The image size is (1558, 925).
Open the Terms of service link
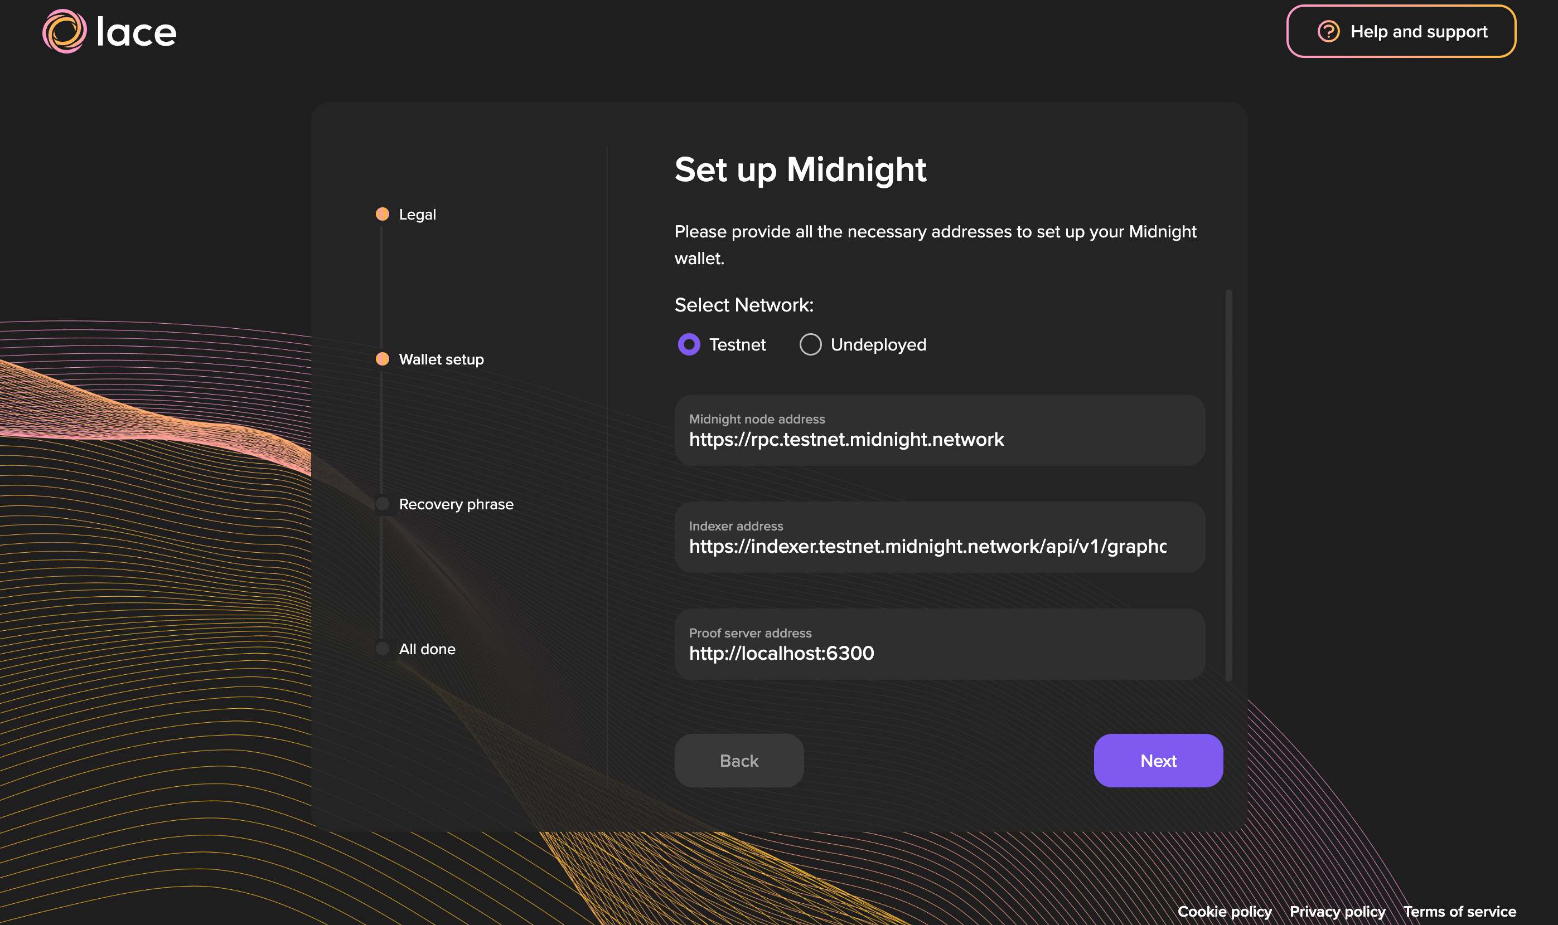pyautogui.click(x=1459, y=911)
